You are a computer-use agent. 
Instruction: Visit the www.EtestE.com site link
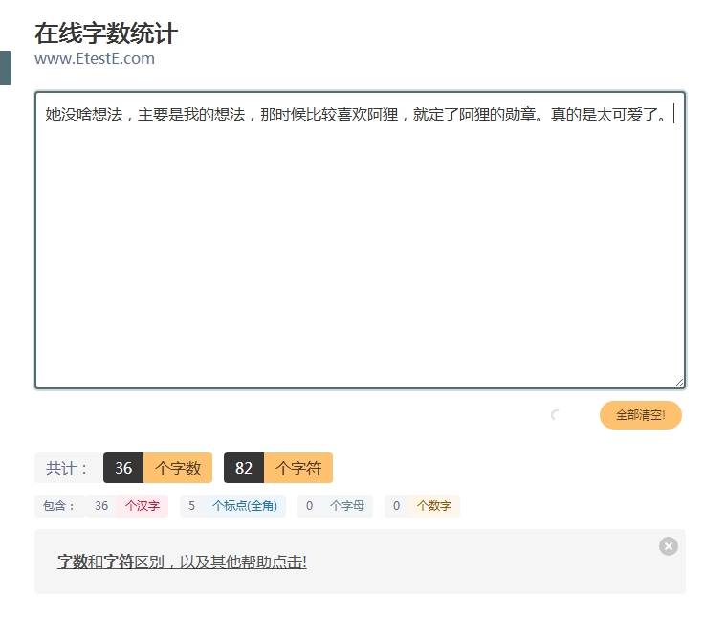click(95, 59)
